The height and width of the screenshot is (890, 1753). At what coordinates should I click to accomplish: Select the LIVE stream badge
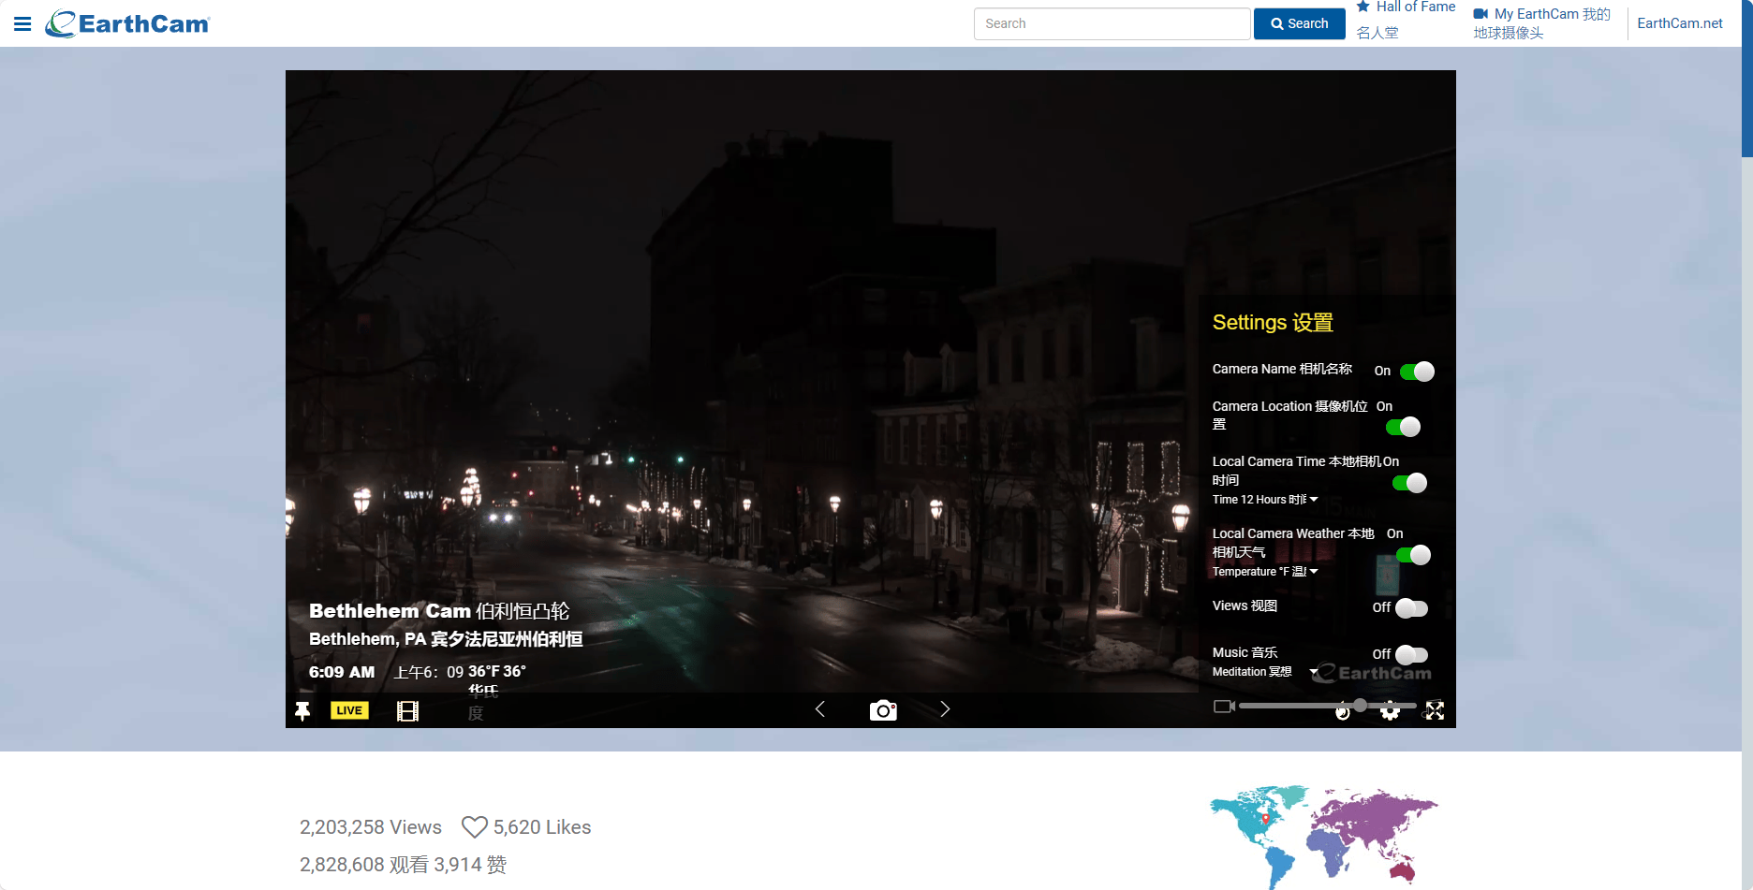pos(348,709)
